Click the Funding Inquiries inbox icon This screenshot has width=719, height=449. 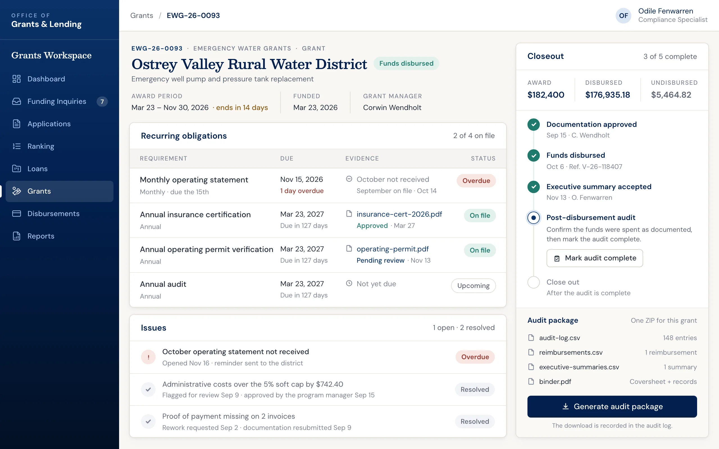(17, 101)
